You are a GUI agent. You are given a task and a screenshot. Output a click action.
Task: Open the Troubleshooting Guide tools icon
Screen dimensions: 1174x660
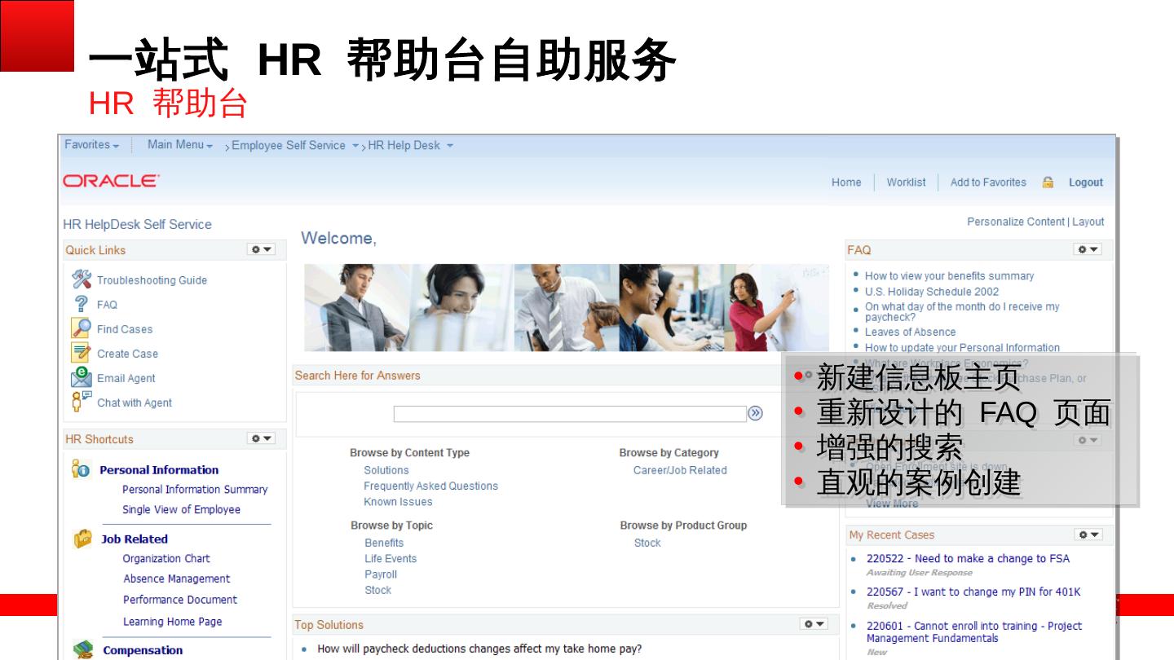[x=82, y=279]
